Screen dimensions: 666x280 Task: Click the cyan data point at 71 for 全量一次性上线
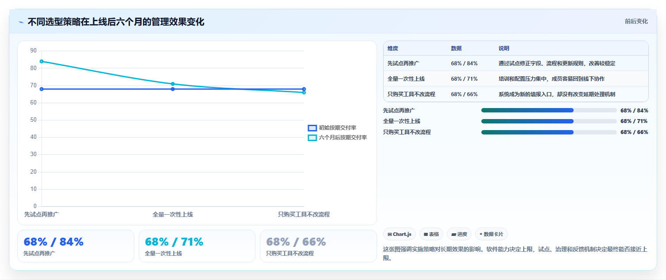[x=173, y=84]
